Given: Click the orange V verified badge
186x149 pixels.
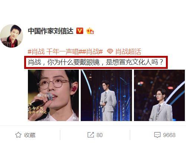Looking at the screenshot, I should point(80,31).
